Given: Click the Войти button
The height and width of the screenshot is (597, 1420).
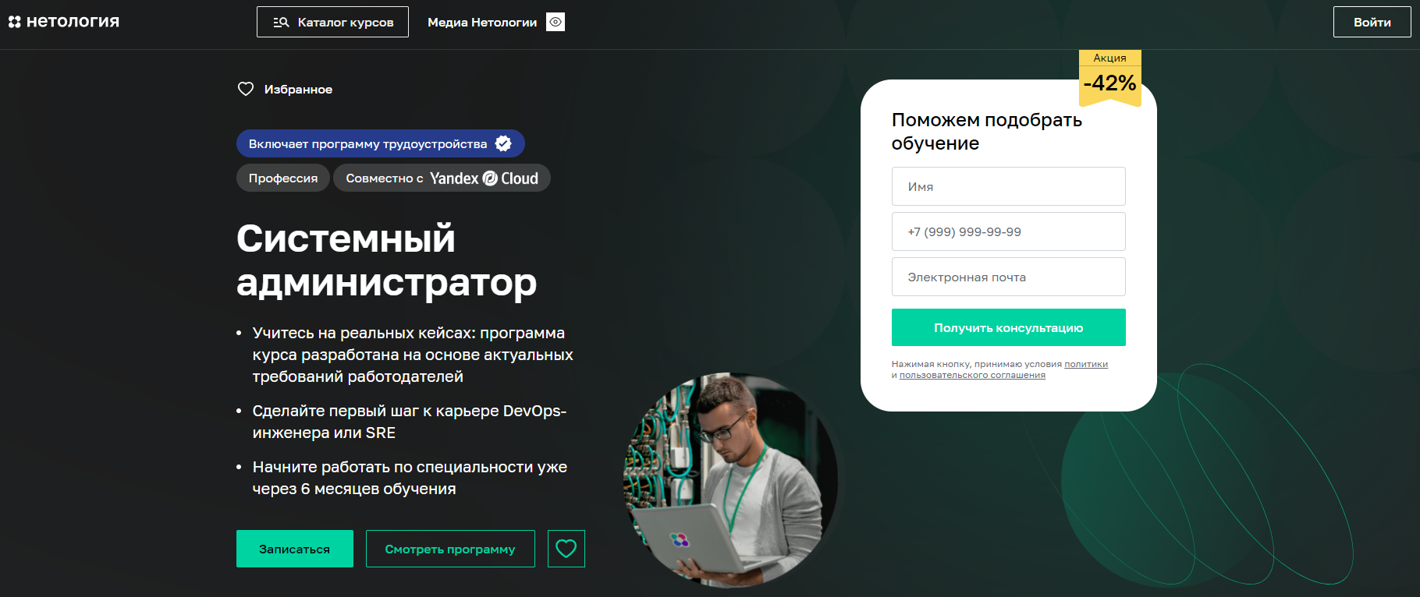Looking at the screenshot, I should 1372,22.
